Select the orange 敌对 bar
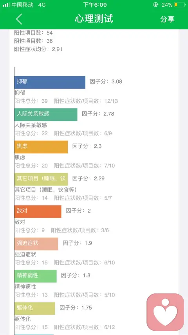188x335 pixels. pyautogui.click(x=38, y=211)
